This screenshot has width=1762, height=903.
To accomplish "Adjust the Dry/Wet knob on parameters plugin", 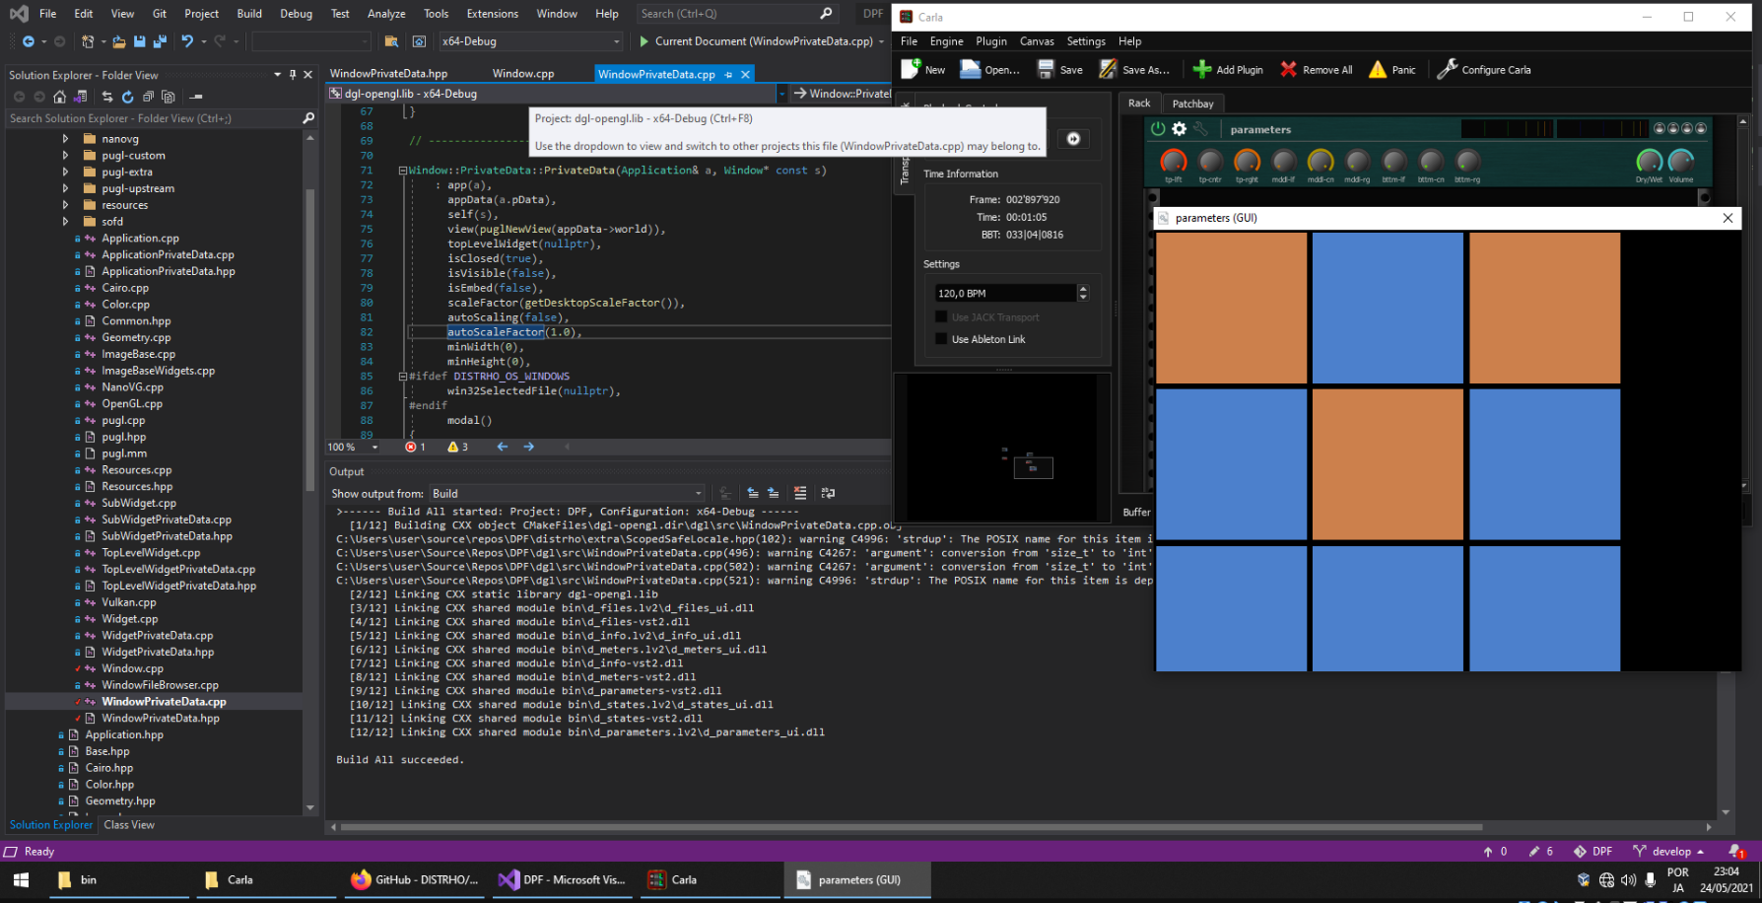I will tap(1649, 161).
